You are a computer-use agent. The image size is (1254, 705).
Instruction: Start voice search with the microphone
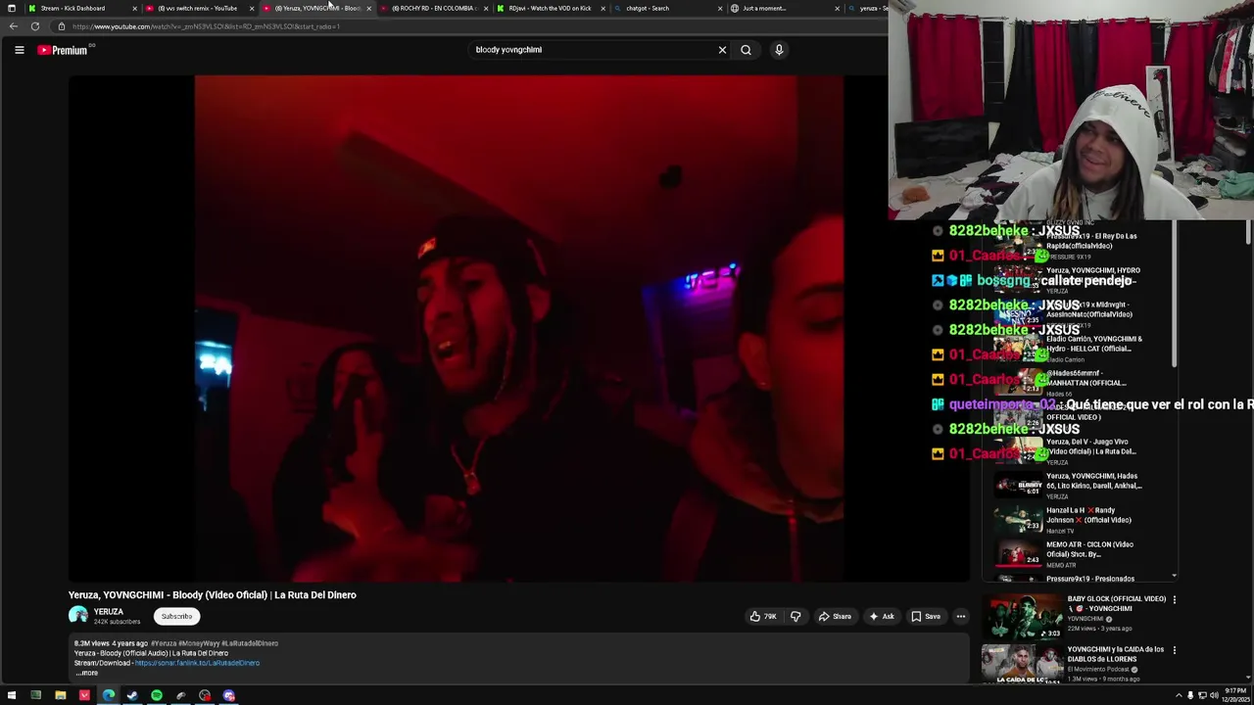click(x=779, y=50)
